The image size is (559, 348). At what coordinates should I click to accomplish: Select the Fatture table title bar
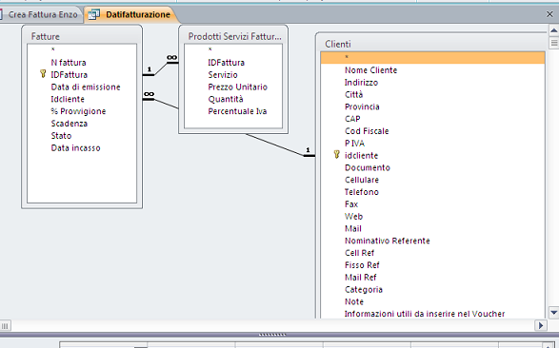(82, 36)
